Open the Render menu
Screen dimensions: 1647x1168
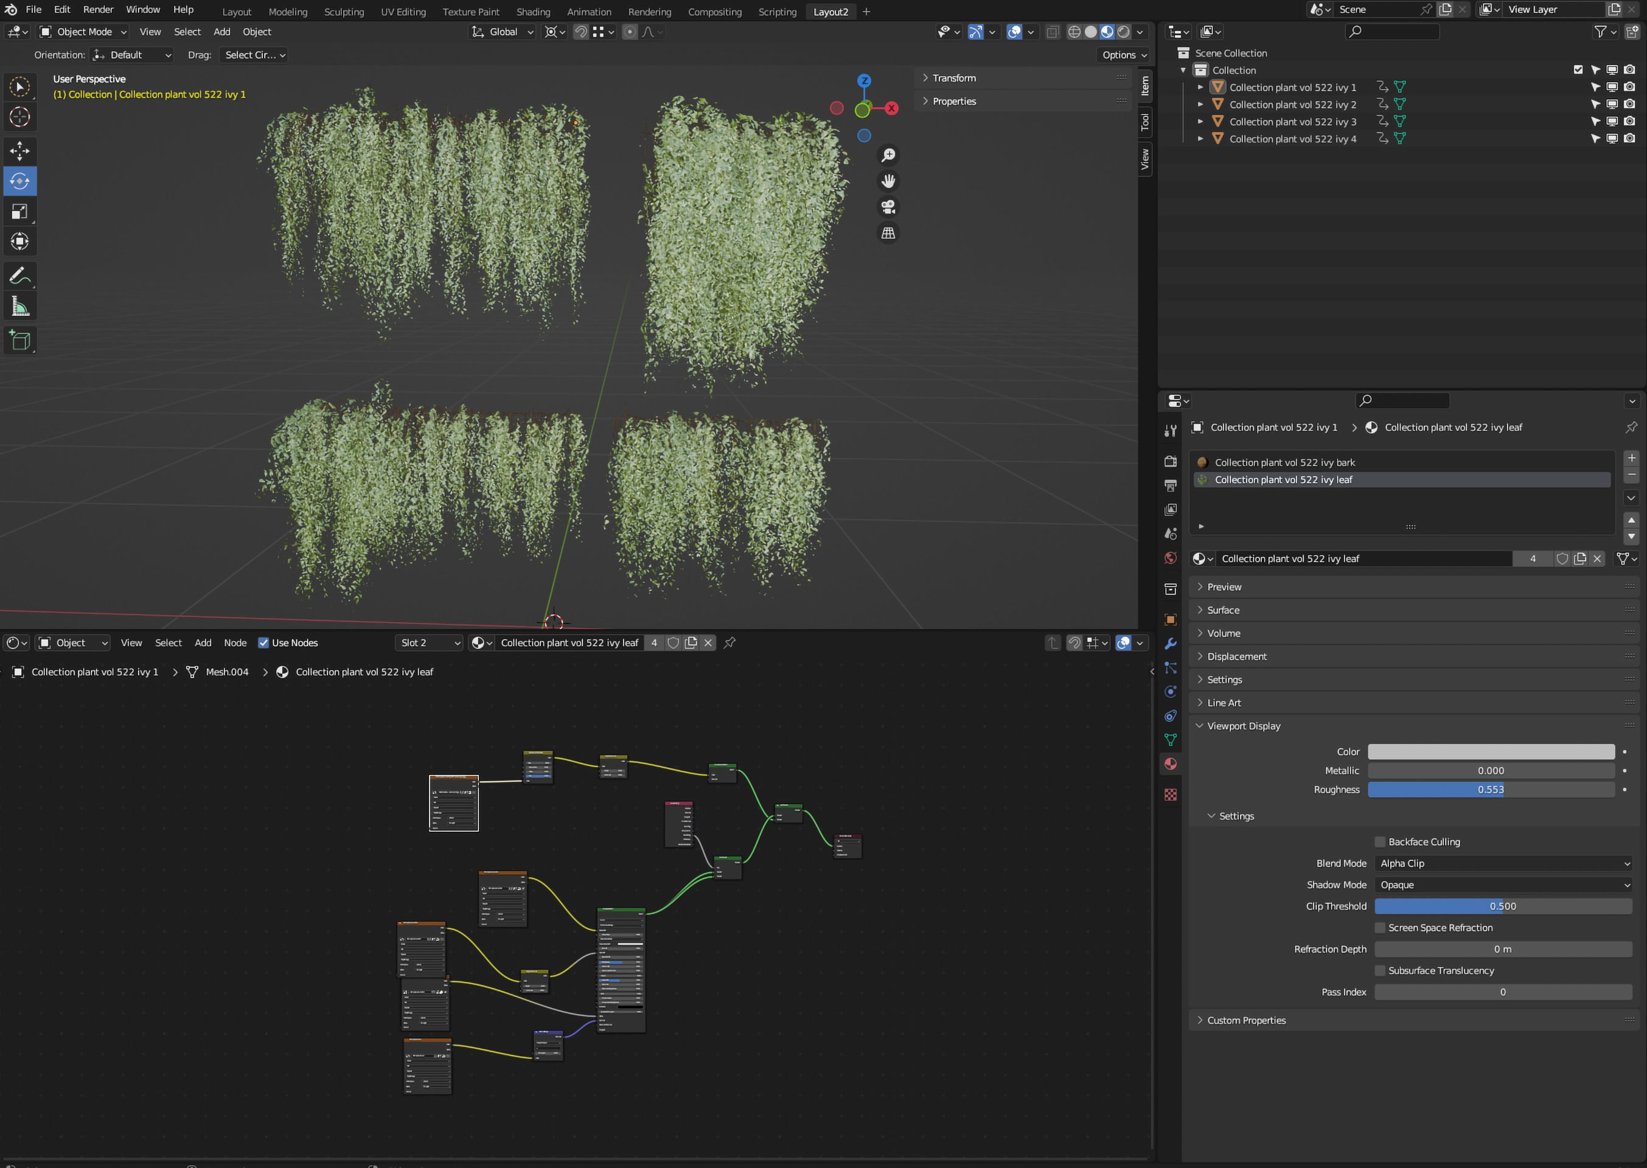coord(98,9)
